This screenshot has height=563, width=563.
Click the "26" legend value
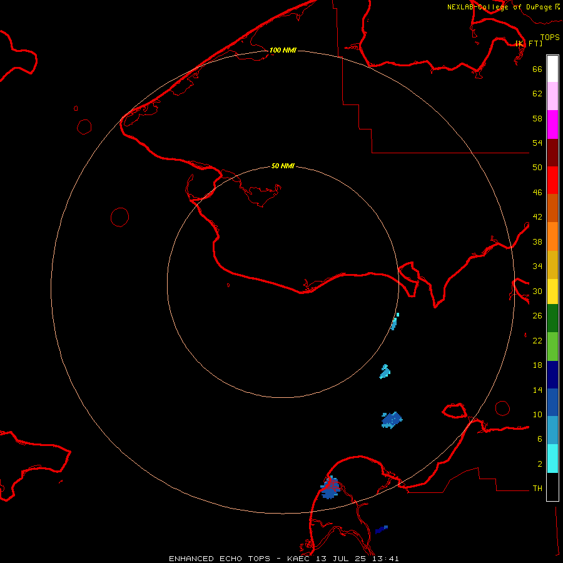[x=537, y=316]
